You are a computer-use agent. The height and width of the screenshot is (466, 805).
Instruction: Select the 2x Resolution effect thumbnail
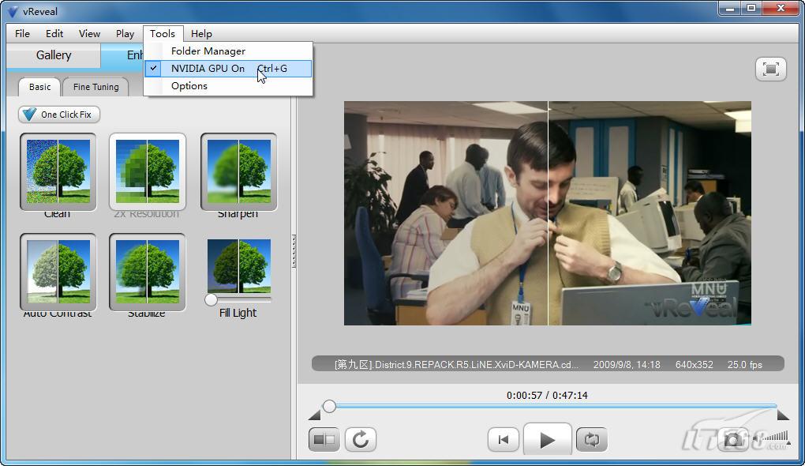148,171
